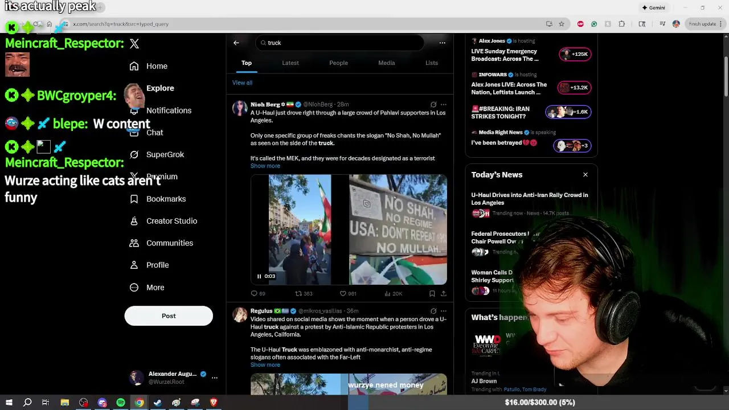729x410 pixels.
Task: Open Profile in the sidebar
Action: click(149, 265)
